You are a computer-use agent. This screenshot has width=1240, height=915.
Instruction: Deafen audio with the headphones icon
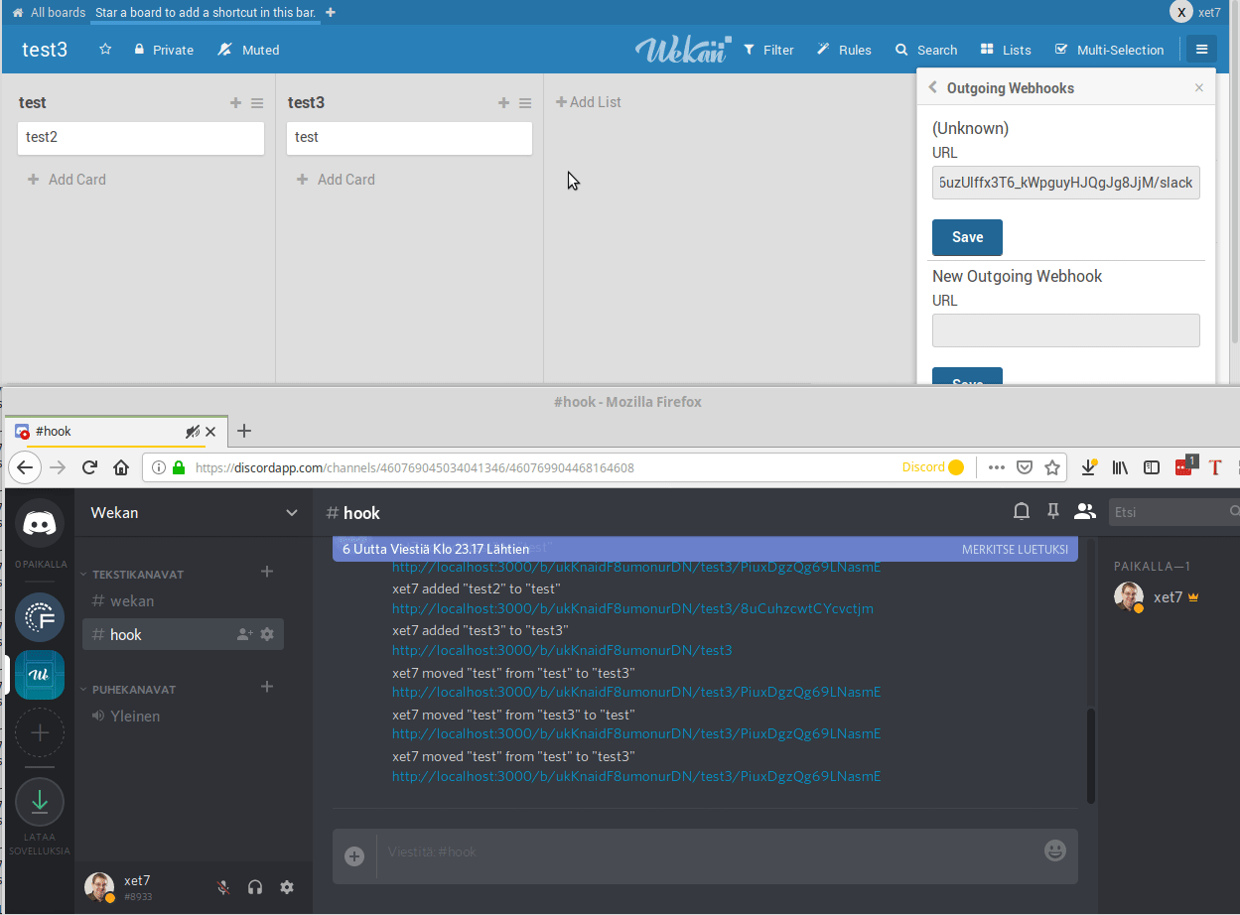point(254,886)
